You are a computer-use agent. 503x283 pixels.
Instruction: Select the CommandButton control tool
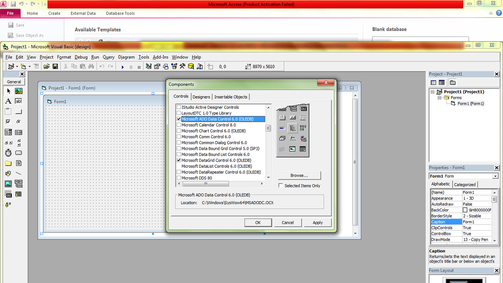click(x=18, y=112)
